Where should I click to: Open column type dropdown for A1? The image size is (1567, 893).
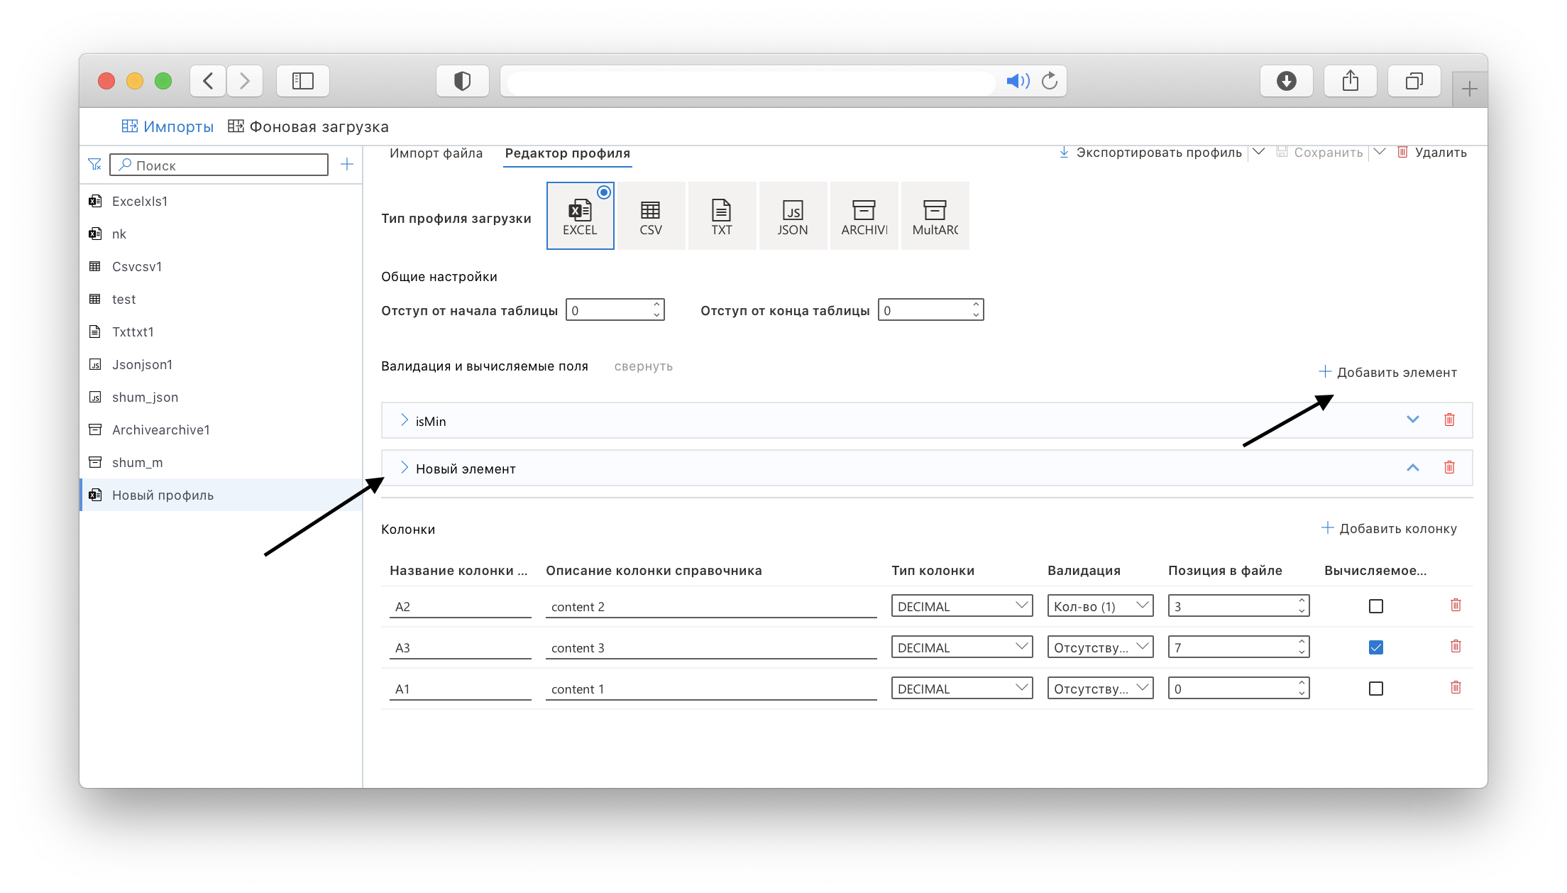(x=962, y=689)
